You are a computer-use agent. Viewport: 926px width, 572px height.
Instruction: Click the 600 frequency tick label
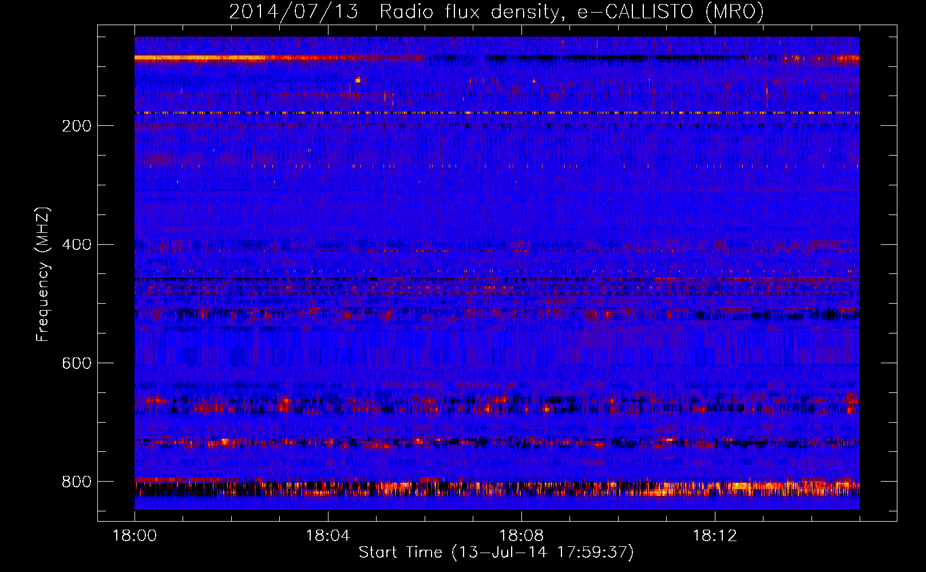(x=77, y=364)
